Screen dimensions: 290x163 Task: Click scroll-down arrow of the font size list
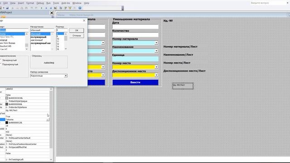(x=66, y=49)
